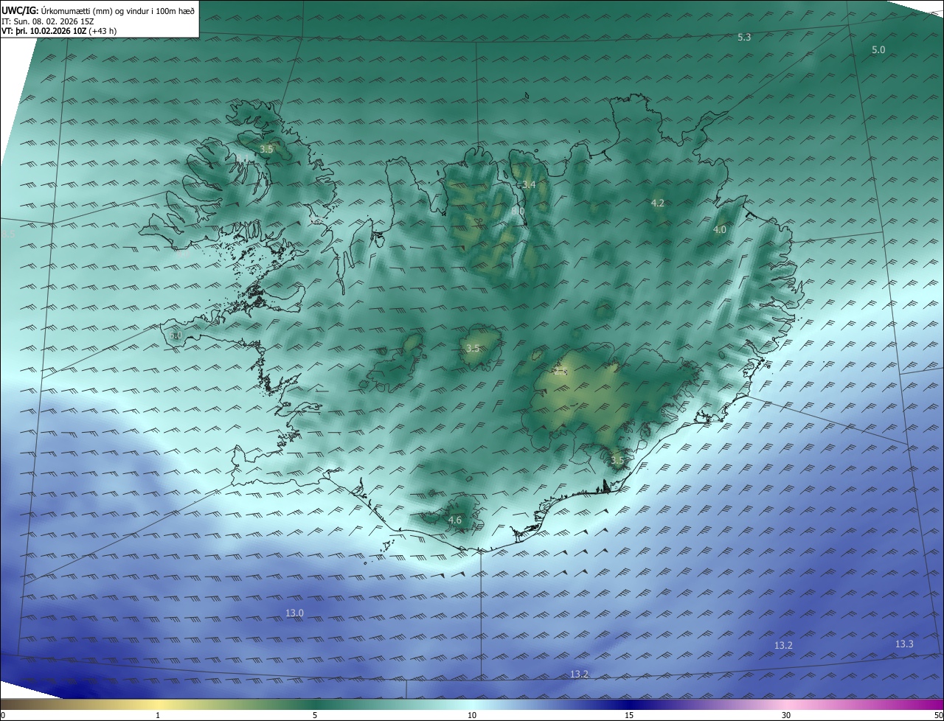
Task: Click the 6.0 value label on the western peninsula
Action: pyautogui.click(x=176, y=335)
